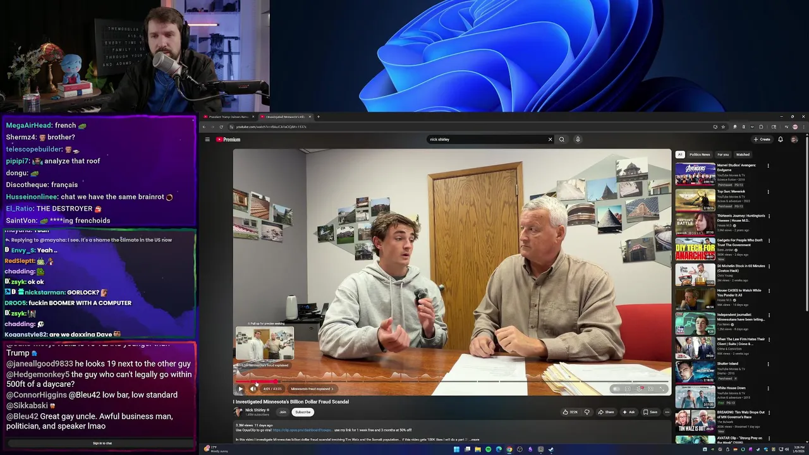Screen dimensions: 809x455
Task: Bookmark this page with the star icon
Action: (723, 127)
